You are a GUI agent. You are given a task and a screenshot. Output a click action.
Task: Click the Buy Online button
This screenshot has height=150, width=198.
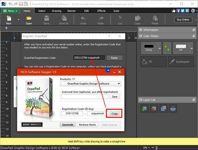click(x=183, y=20)
